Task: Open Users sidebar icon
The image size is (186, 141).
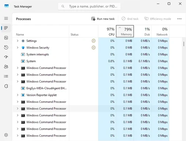Action: [6, 66]
